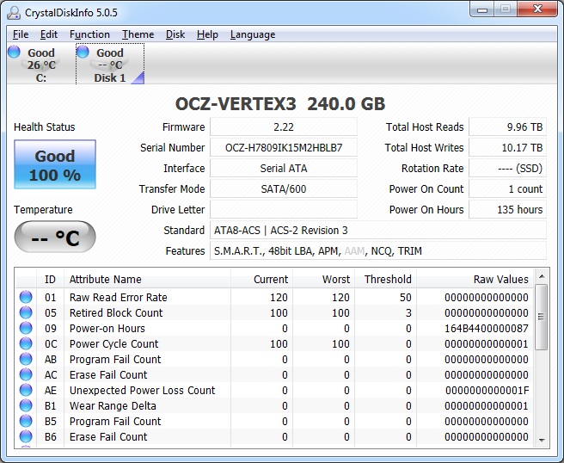Click status orb for Power-on Hours row
This screenshot has width=564, height=463.
click(x=26, y=328)
